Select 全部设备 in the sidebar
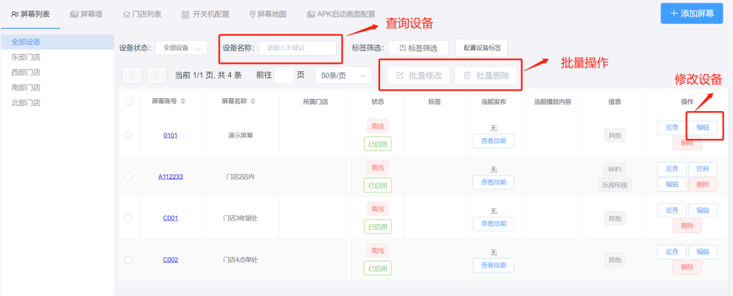Image resolution: width=733 pixels, height=296 pixels. pos(57,42)
